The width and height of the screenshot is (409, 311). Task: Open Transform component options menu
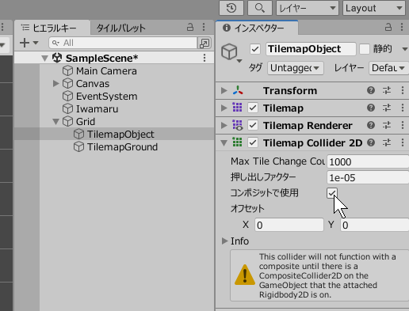tap(403, 90)
